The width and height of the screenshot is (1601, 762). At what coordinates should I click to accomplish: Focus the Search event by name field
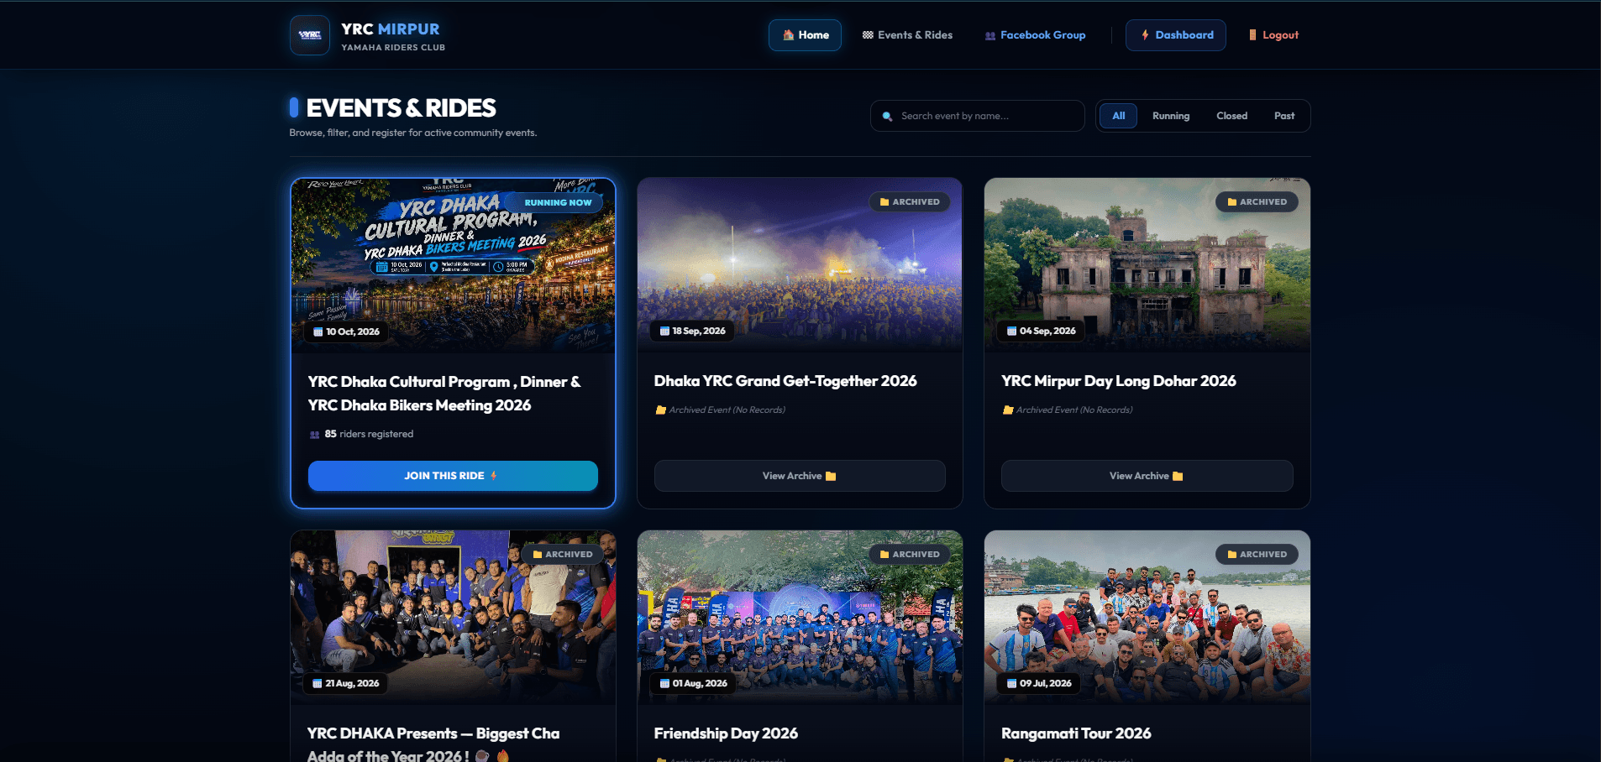coord(978,116)
